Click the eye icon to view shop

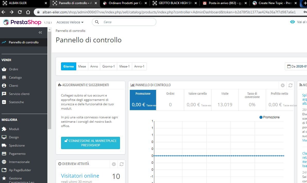tap(292, 22)
